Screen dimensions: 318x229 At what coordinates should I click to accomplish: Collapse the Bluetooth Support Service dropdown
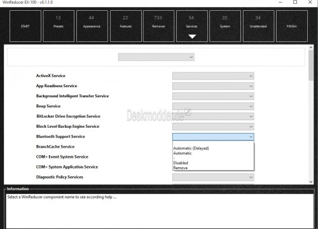[x=213, y=137]
